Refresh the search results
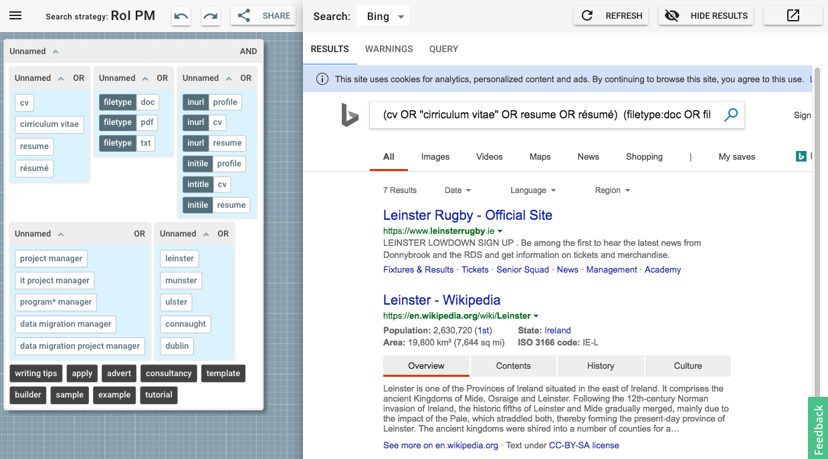The height and width of the screenshot is (459, 828). coord(611,15)
